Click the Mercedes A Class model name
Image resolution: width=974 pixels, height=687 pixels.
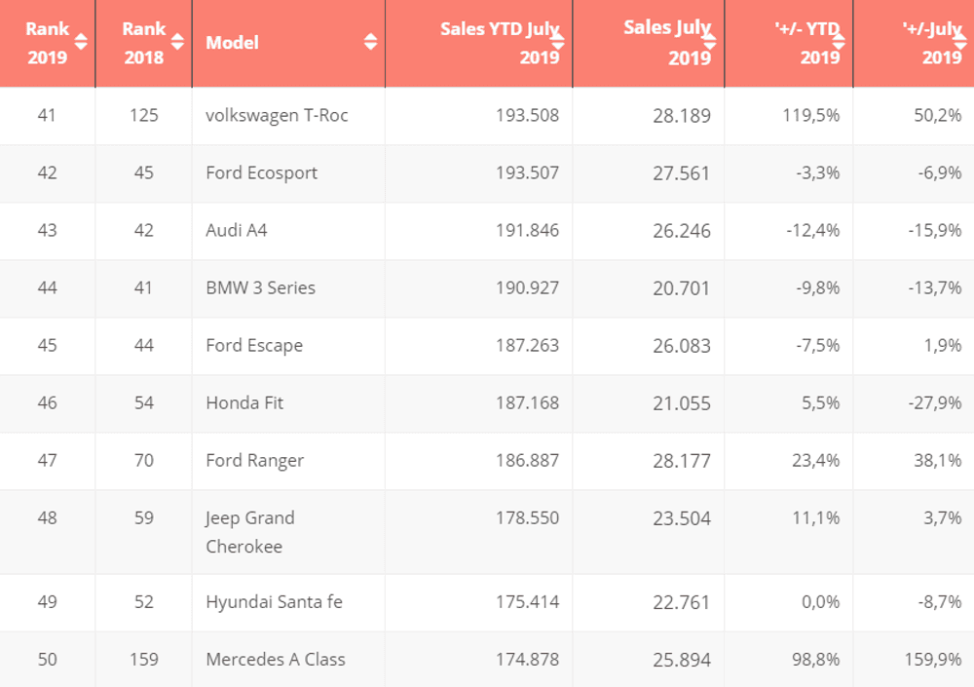pos(276,659)
